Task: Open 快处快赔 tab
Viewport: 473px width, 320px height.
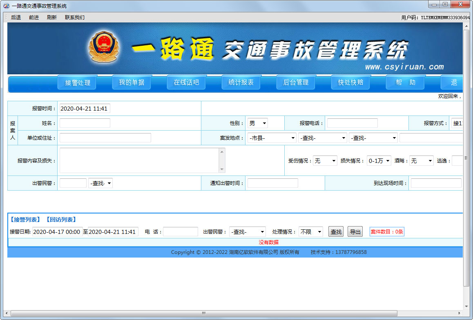Action: point(350,82)
